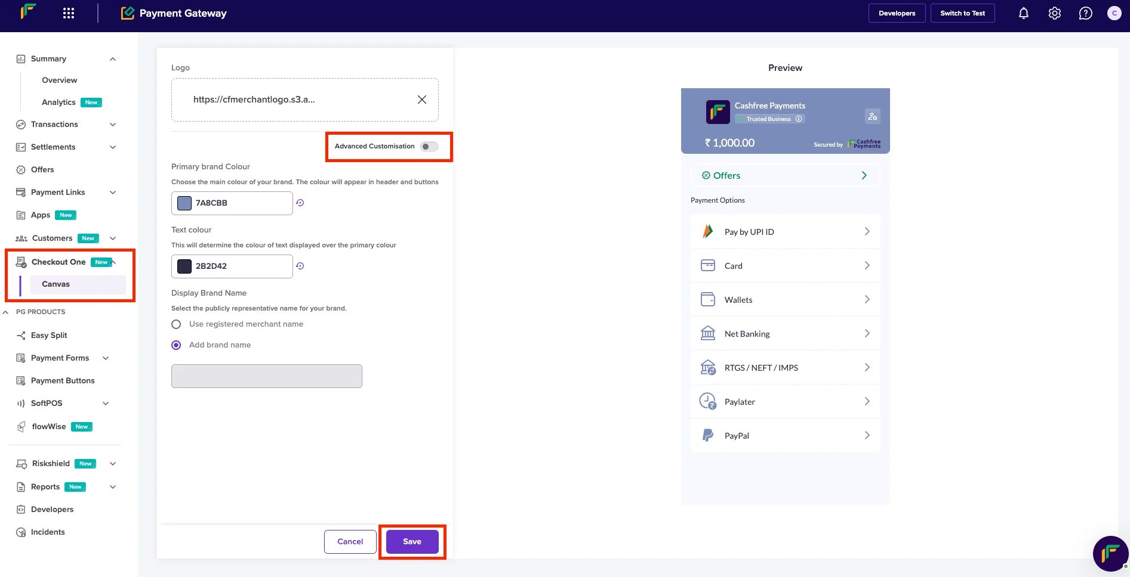Click the Developers button in header
This screenshot has width=1130, height=577.
coord(897,13)
